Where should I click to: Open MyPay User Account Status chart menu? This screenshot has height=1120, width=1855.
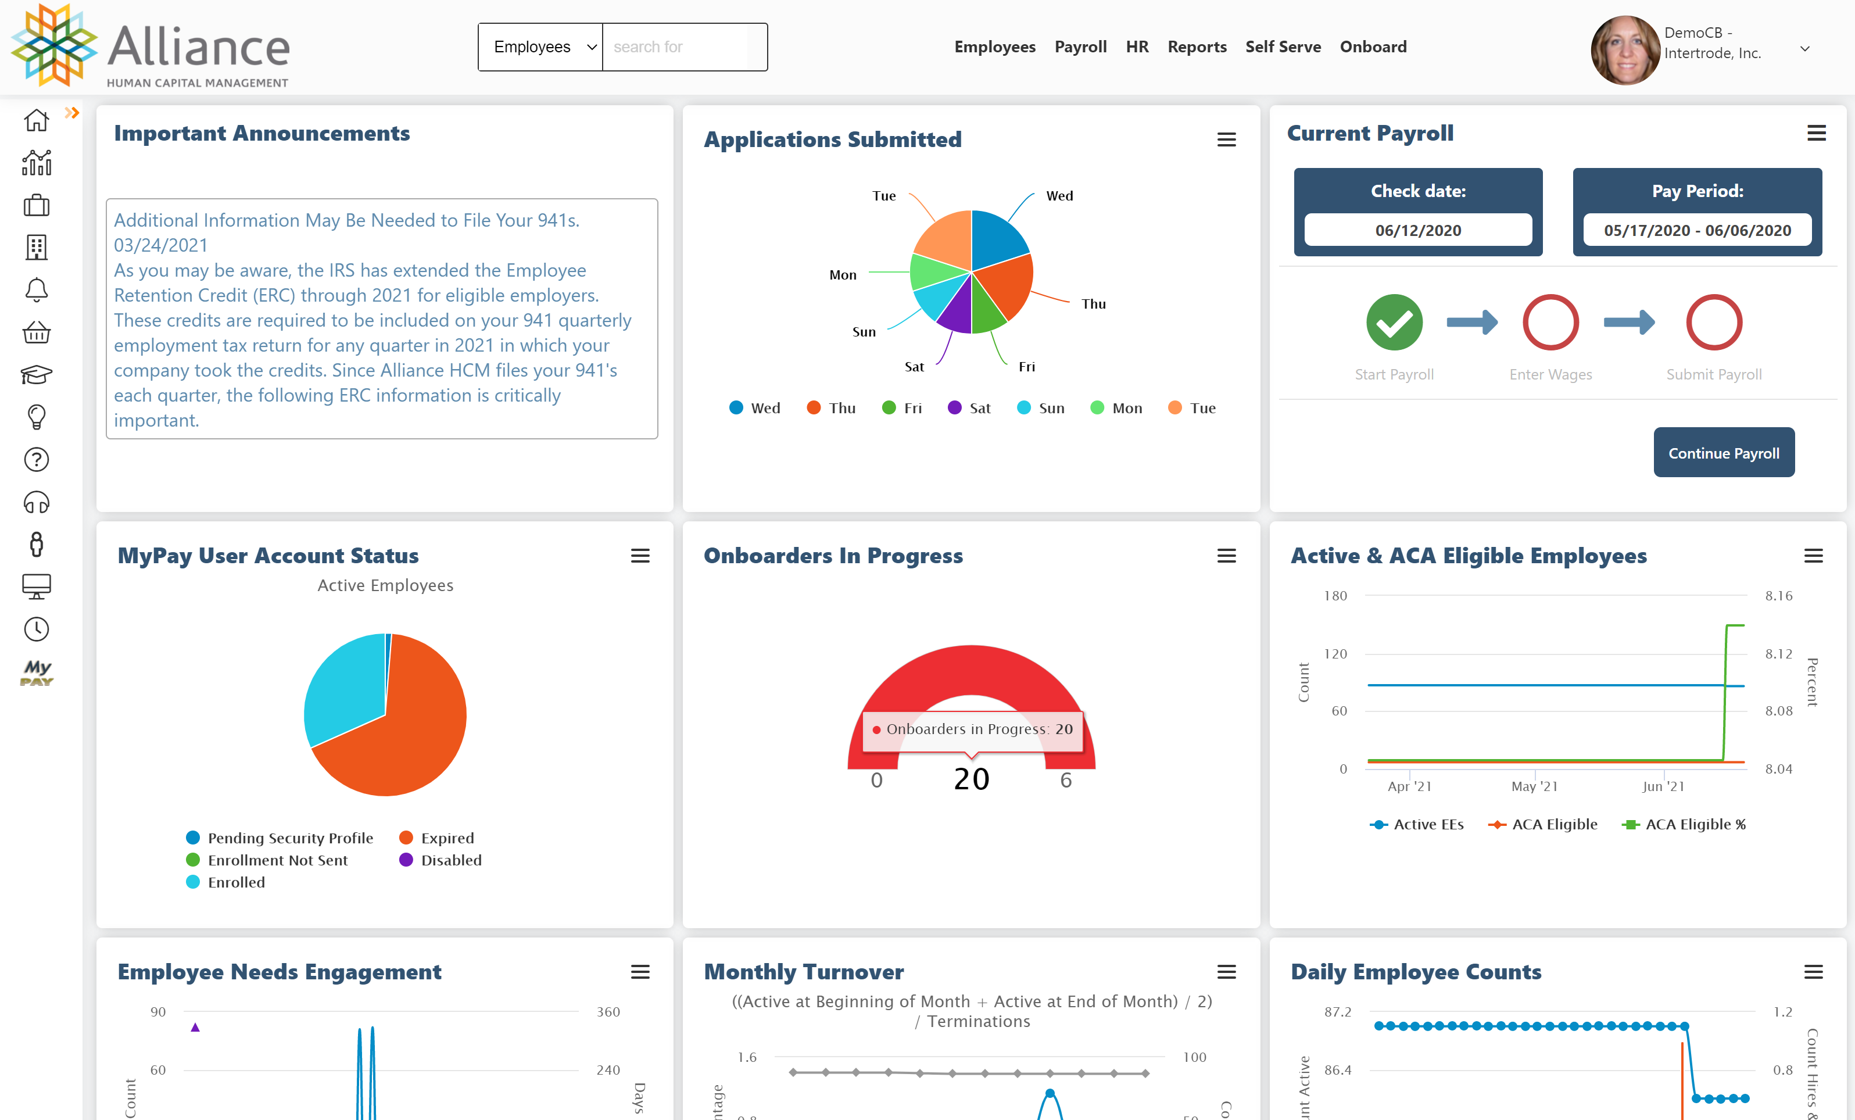pyautogui.click(x=640, y=556)
